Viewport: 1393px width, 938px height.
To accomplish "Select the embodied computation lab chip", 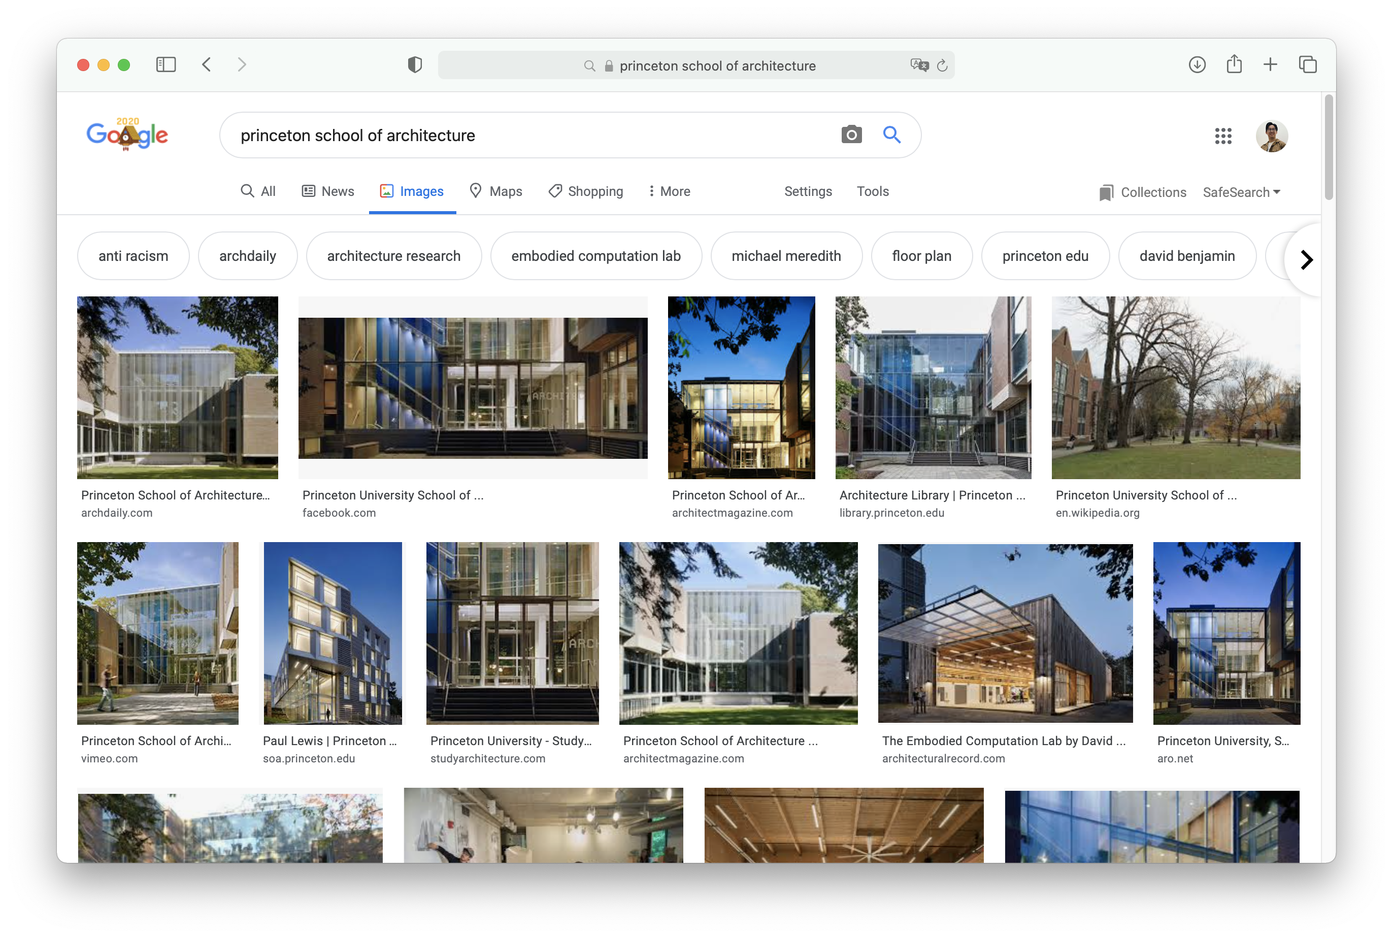I will click(595, 256).
